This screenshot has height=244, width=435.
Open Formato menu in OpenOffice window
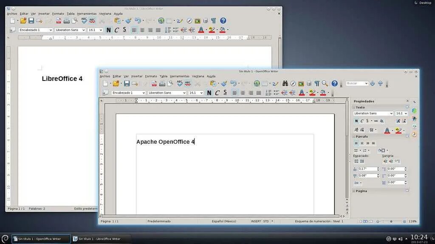pyautogui.click(x=151, y=76)
